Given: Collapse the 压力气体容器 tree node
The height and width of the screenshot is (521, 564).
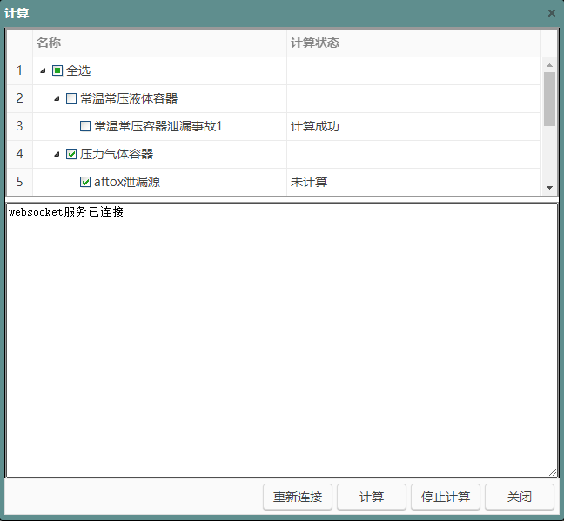Looking at the screenshot, I should [57, 155].
